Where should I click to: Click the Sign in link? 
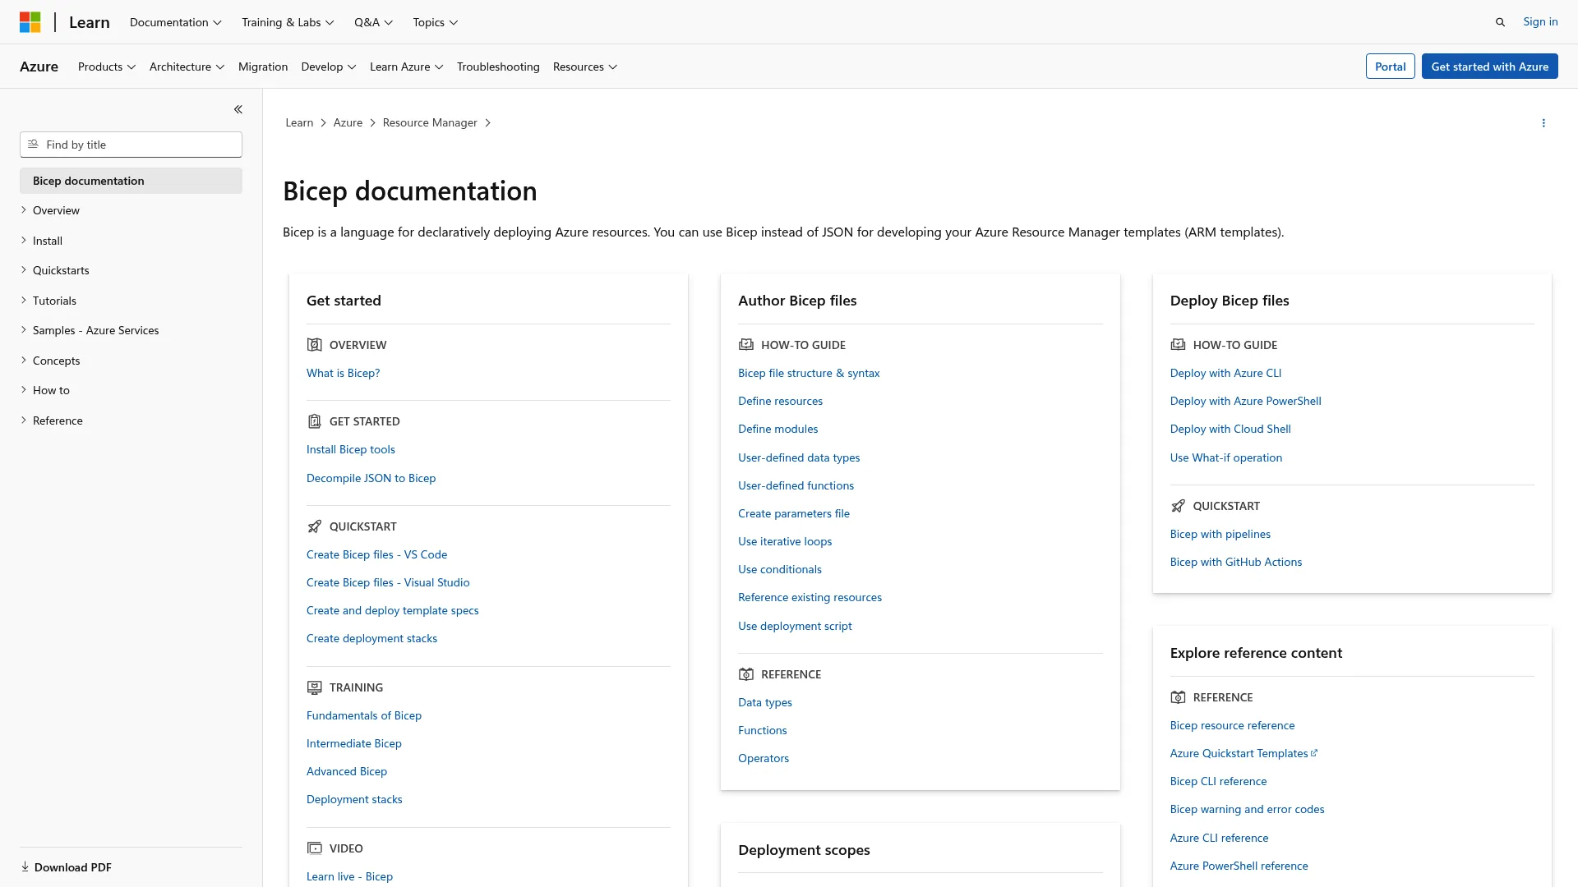tap(1540, 21)
